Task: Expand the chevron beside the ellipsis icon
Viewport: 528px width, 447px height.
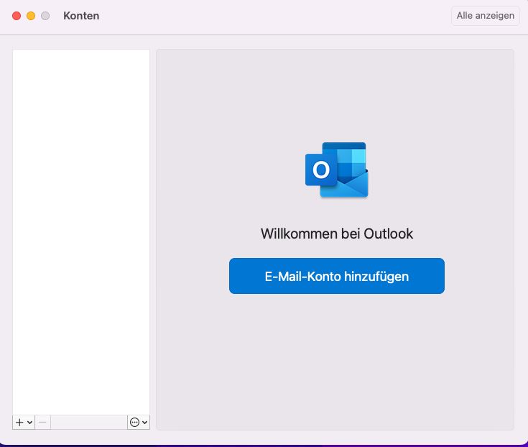Action: point(145,423)
